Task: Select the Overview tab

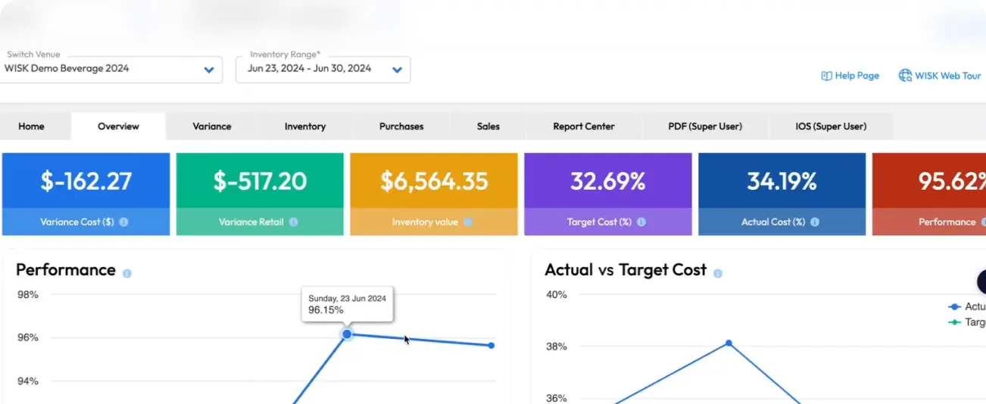Action: (x=118, y=126)
